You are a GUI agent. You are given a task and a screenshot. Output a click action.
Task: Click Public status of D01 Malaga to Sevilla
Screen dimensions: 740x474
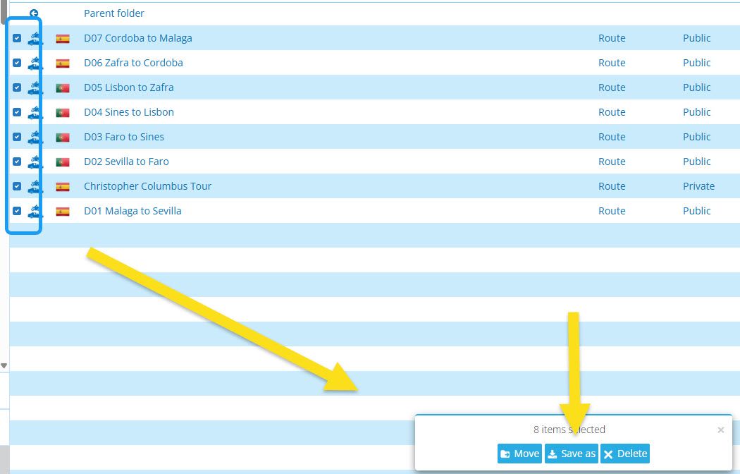[x=696, y=211]
